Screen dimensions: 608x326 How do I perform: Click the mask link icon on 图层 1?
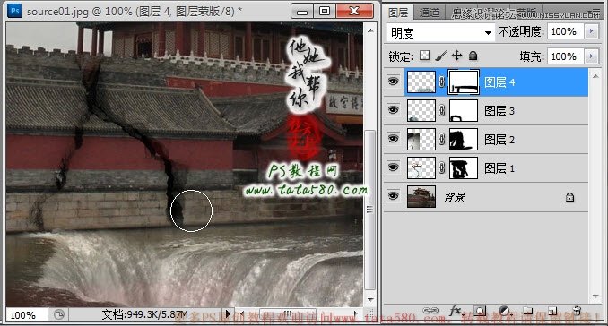coord(442,167)
